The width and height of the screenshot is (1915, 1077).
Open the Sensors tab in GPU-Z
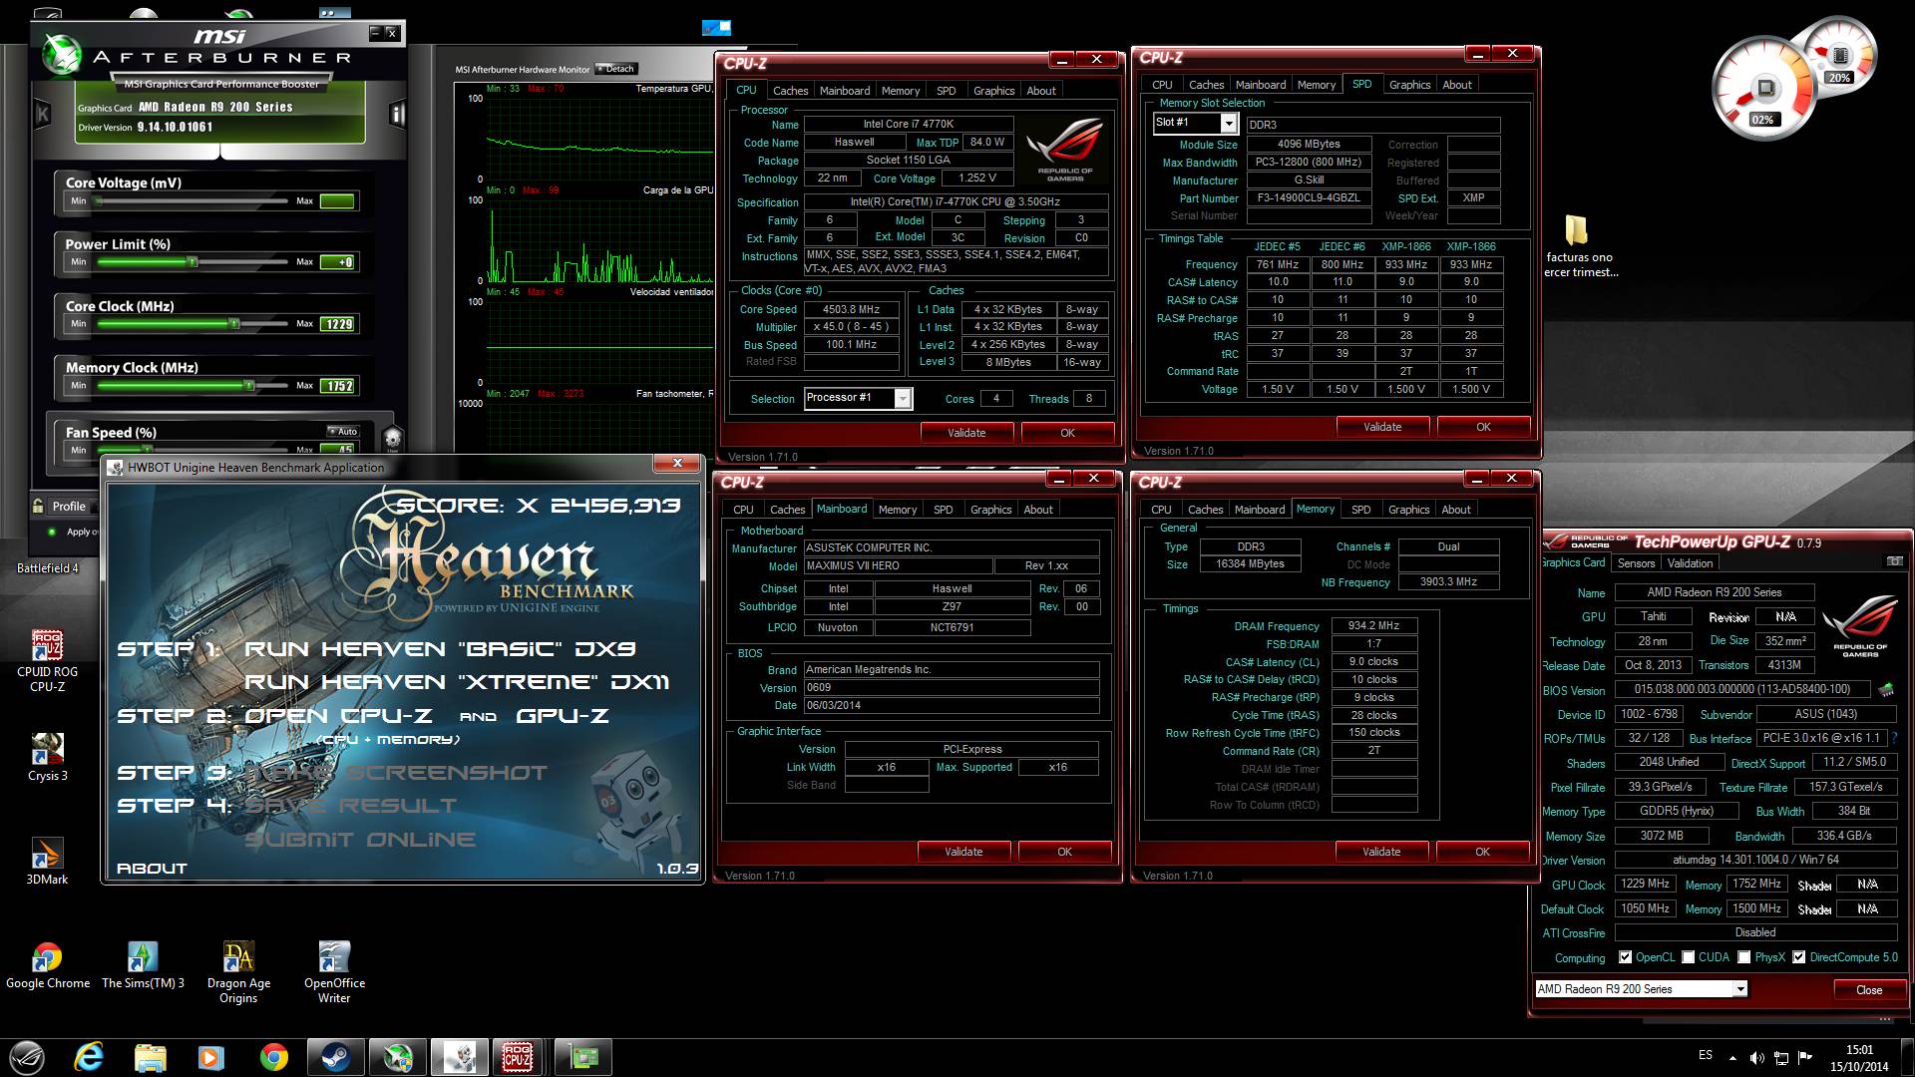(1636, 563)
